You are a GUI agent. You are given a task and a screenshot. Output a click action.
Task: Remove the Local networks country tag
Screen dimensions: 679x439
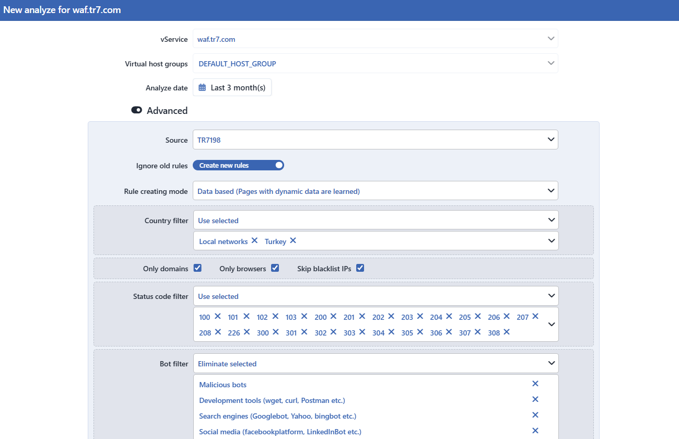click(x=254, y=240)
